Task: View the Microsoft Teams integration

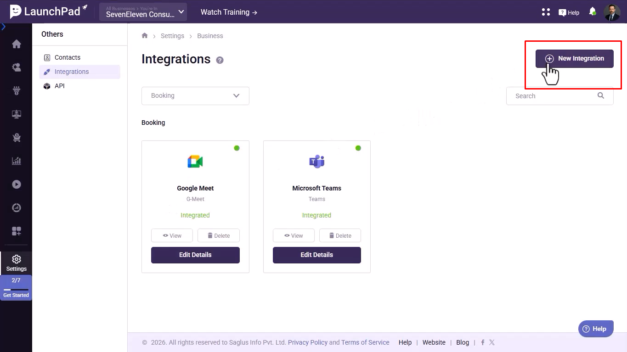Action: [294, 235]
